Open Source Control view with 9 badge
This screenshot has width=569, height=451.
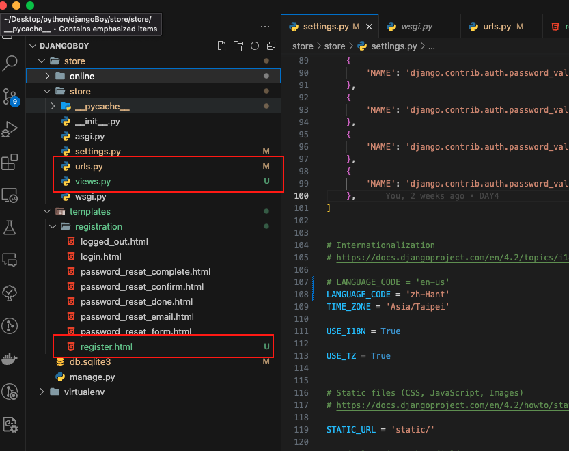pyautogui.click(x=10, y=96)
